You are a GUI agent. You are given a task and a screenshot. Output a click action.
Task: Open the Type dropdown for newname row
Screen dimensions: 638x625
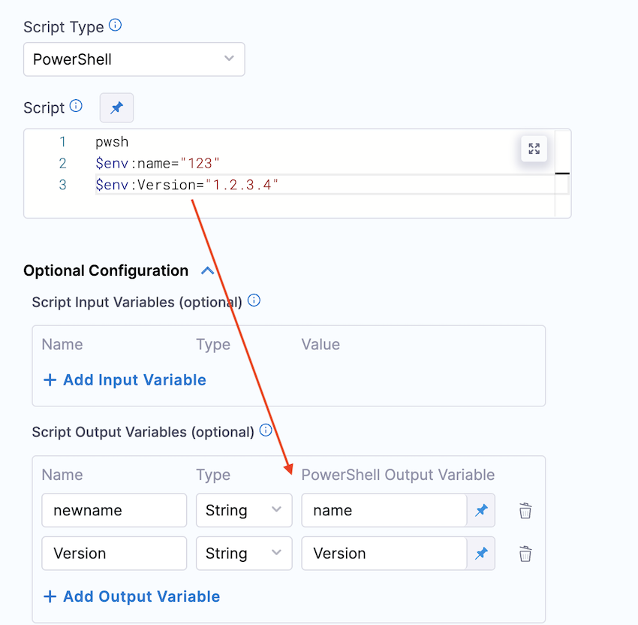coord(244,511)
